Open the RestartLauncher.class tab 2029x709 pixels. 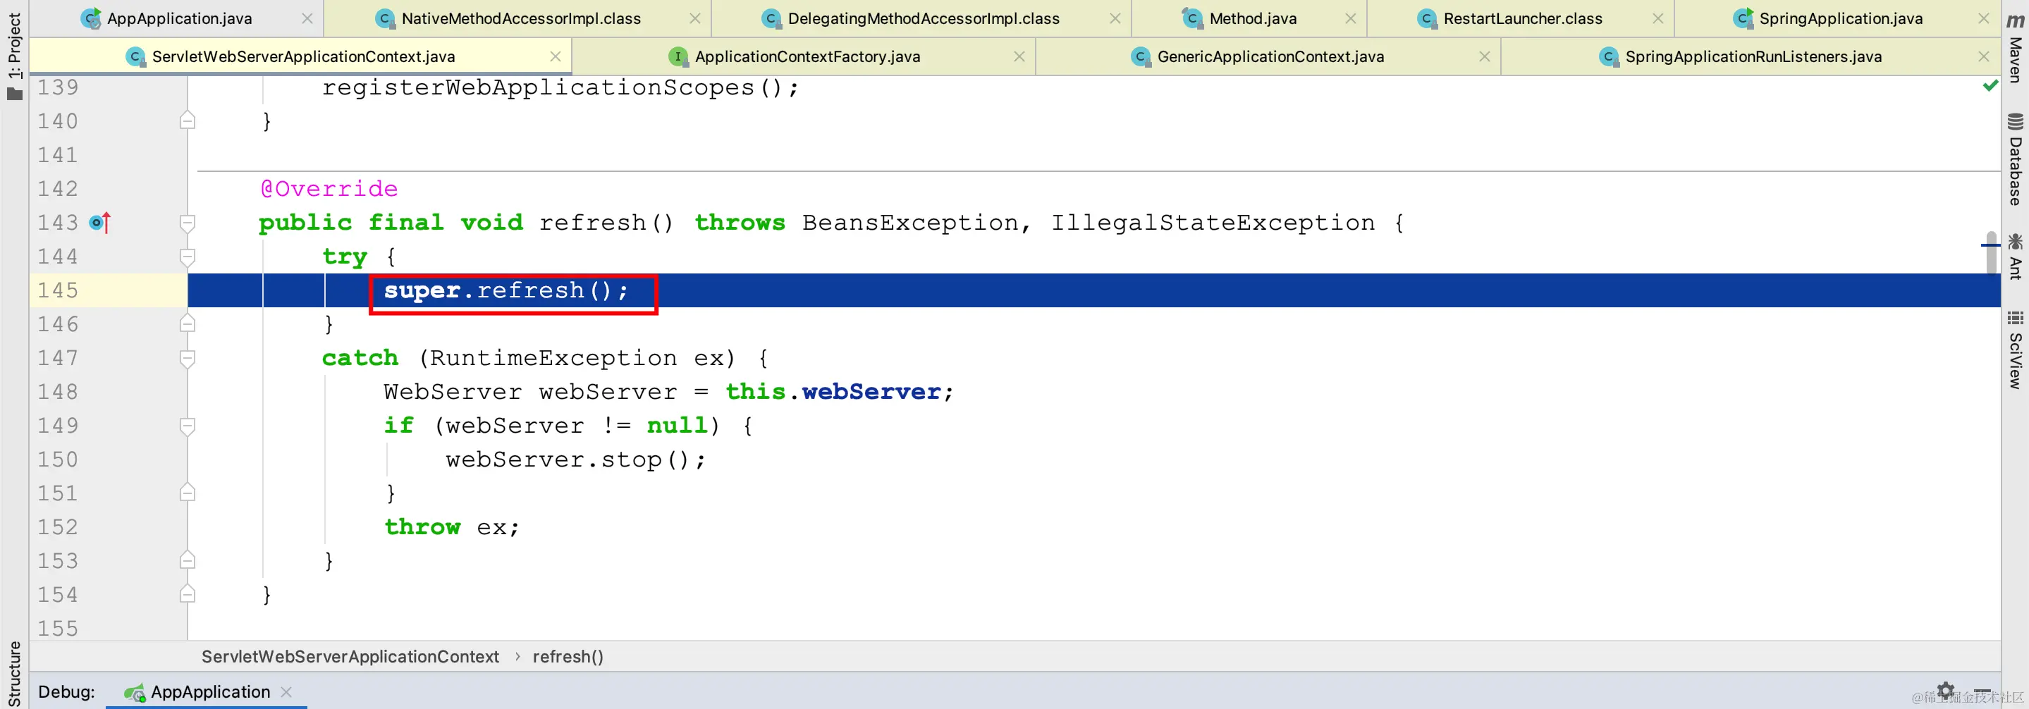click(1521, 18)
